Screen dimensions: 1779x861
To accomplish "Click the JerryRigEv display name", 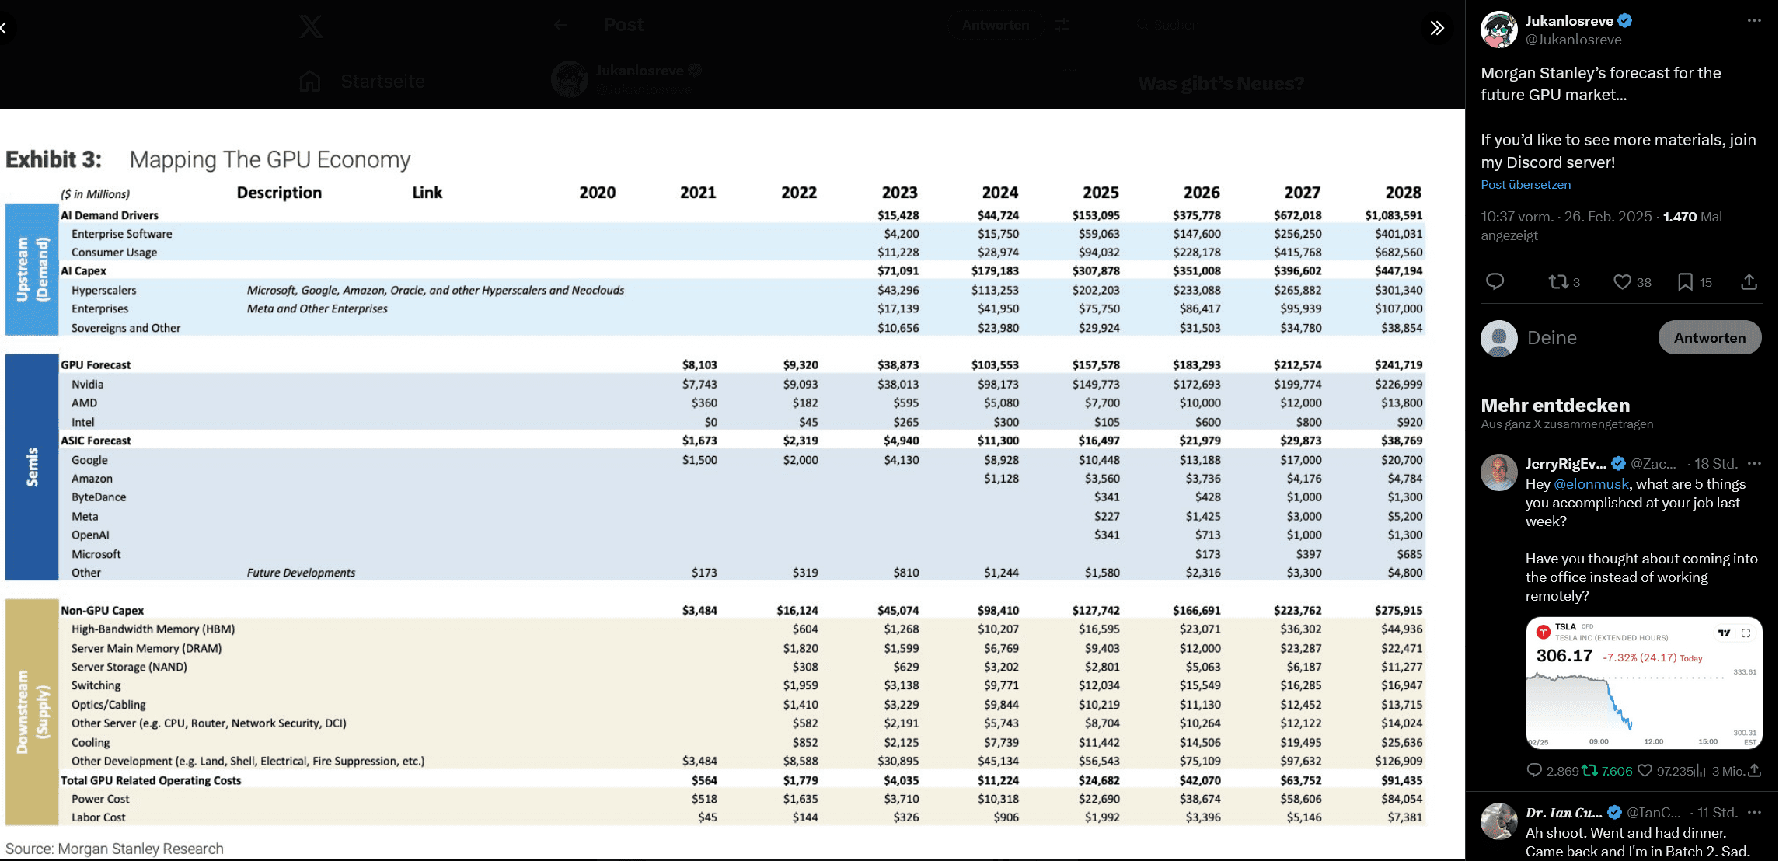I will click(x=1565, y=464).
